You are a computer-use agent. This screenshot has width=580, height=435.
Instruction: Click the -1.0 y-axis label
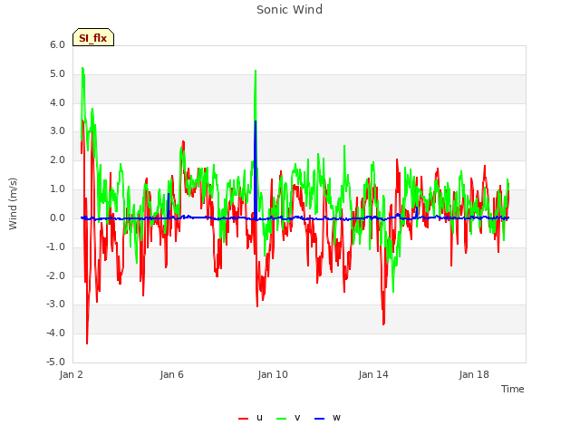click(x=56, y=247)
